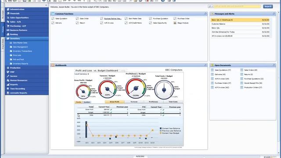Expand the Inventory Reports folder
281x158 pixels.
click(20, 64)
